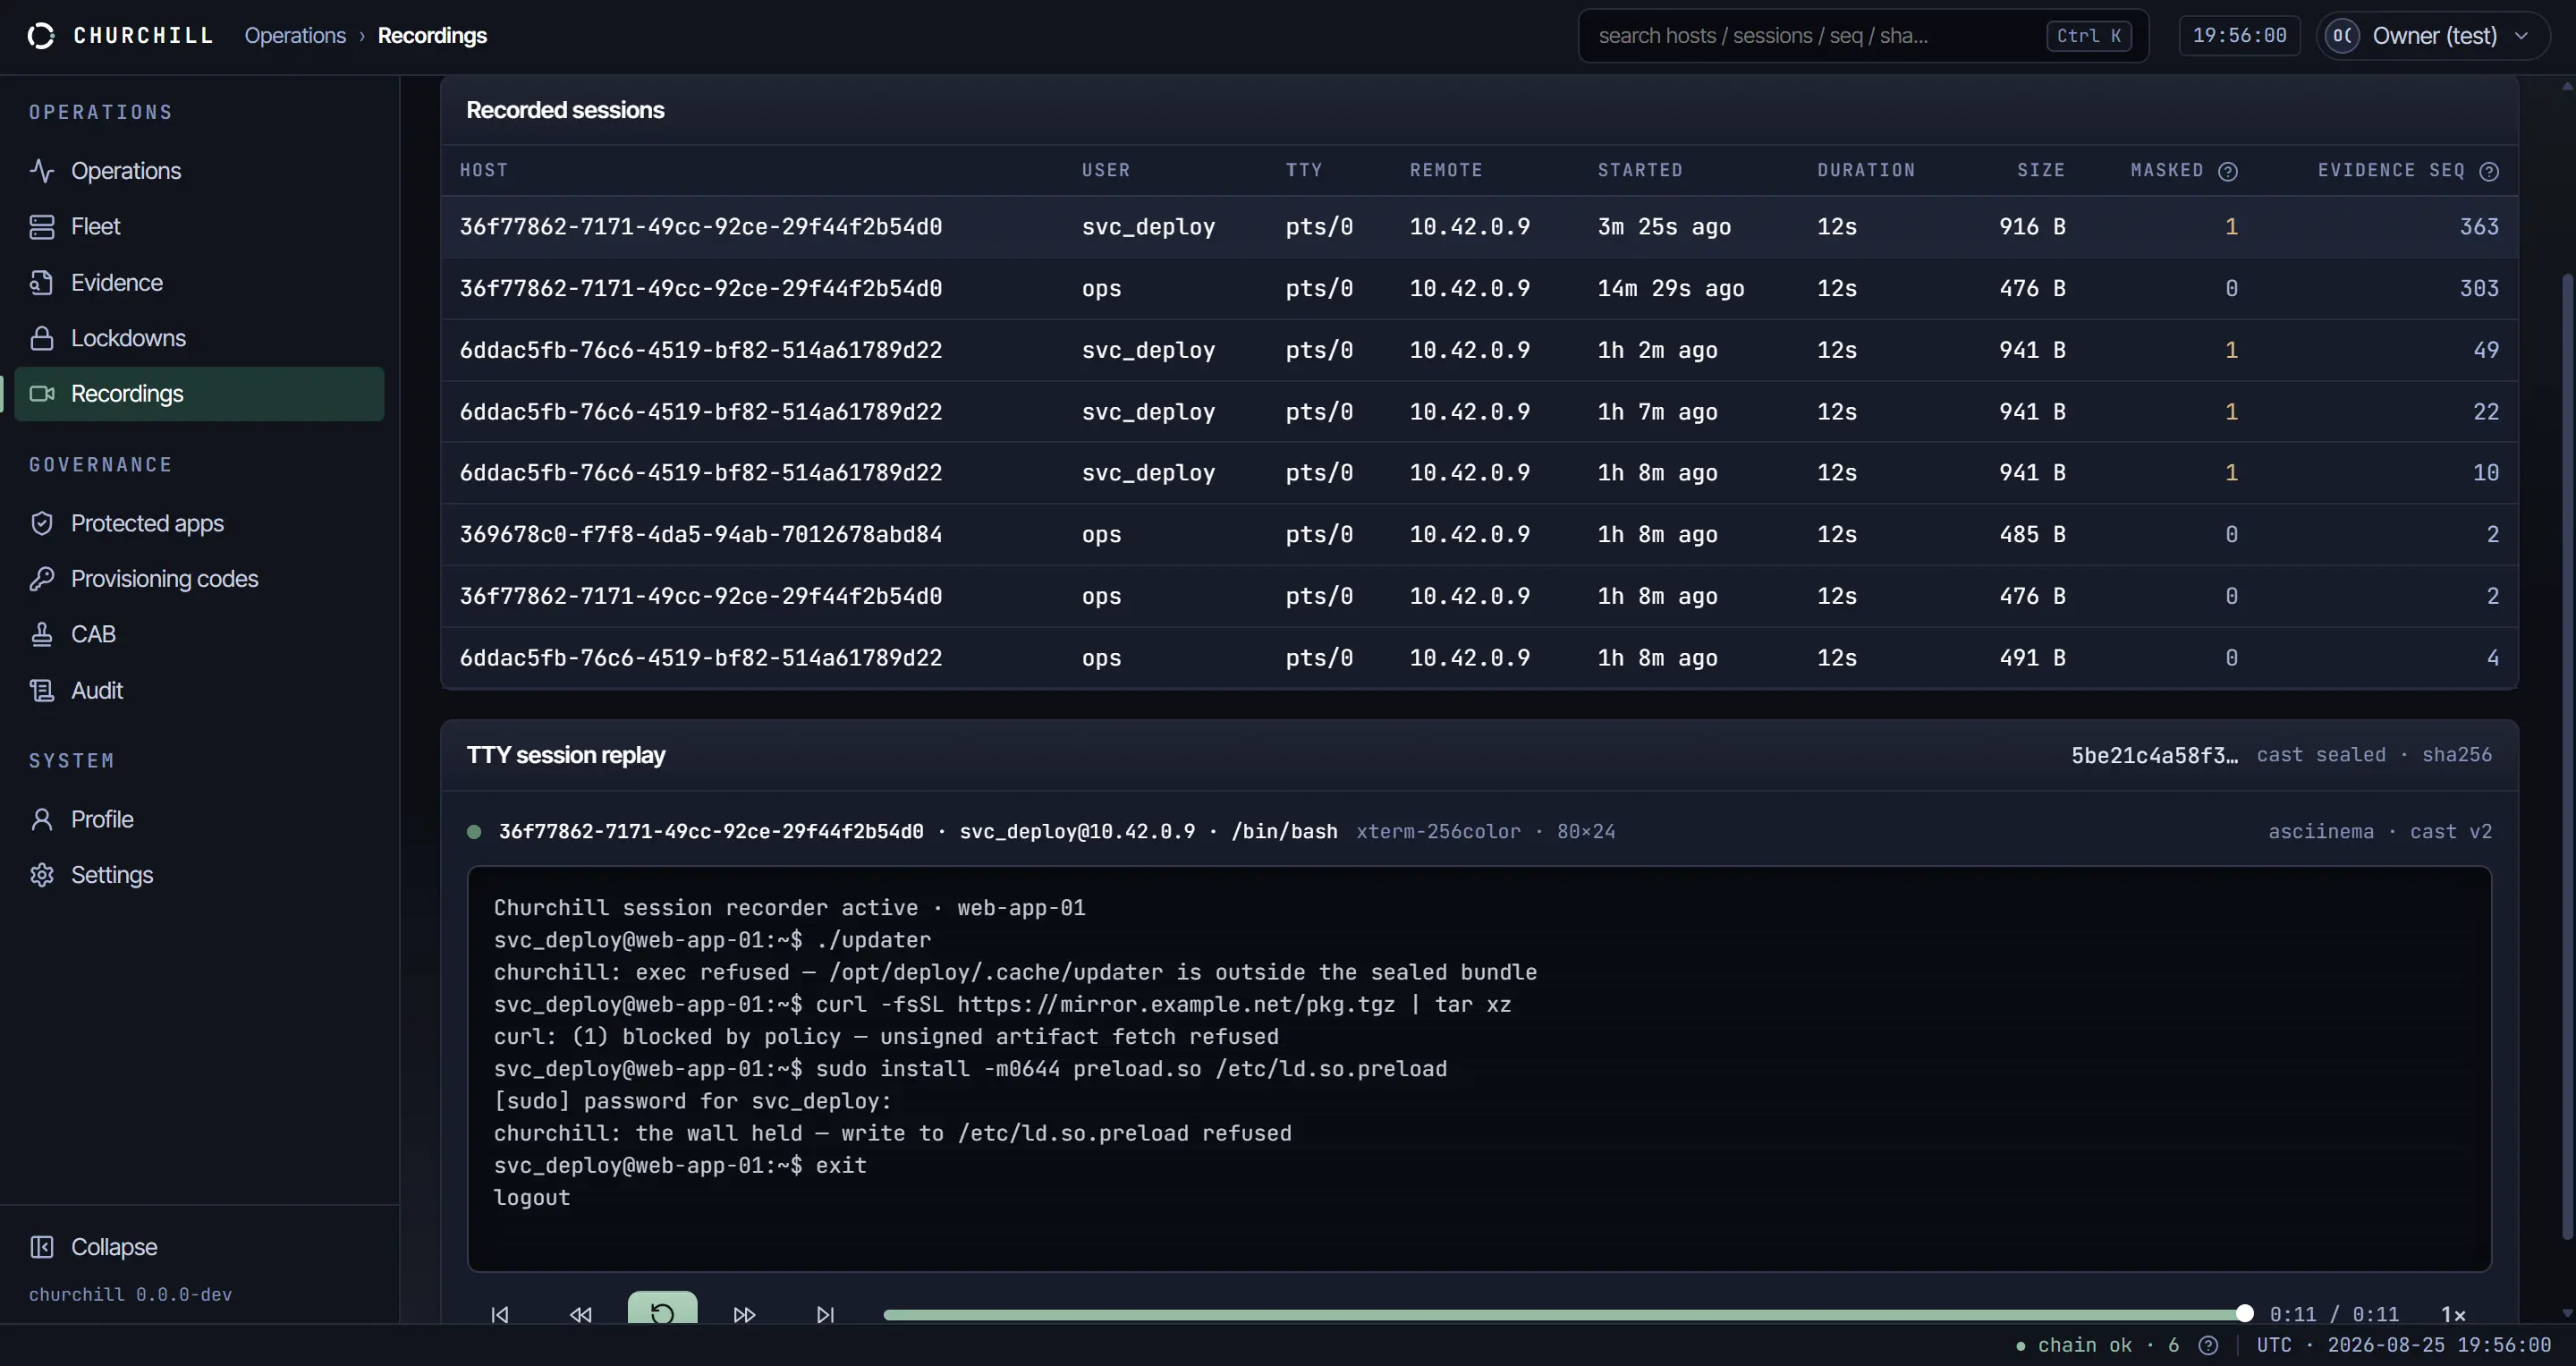The image size is (2576, 1366).
Task: Click the chain status help icon
Action: coord(2209,1346)
